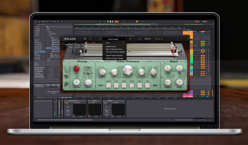Choose Set This Preset As Default
248x145 pixels.
point(115,52)
